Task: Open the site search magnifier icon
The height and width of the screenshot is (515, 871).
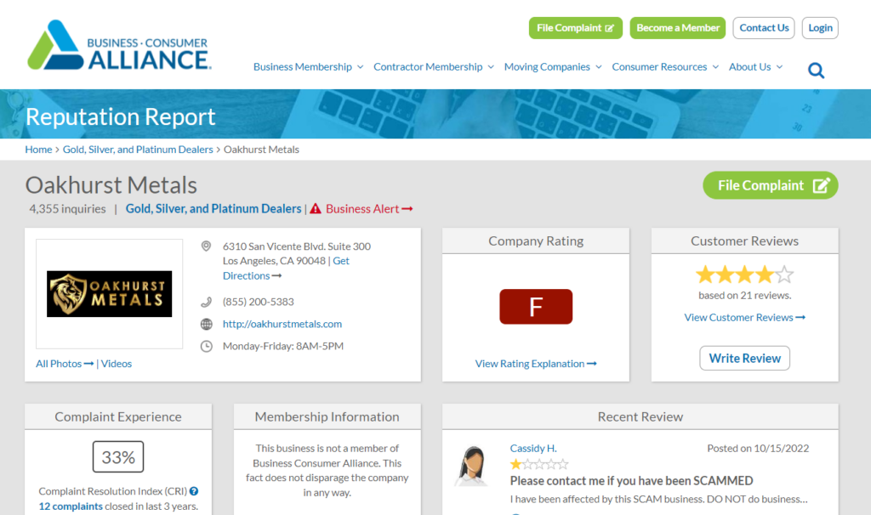Action: pos(816,71)
